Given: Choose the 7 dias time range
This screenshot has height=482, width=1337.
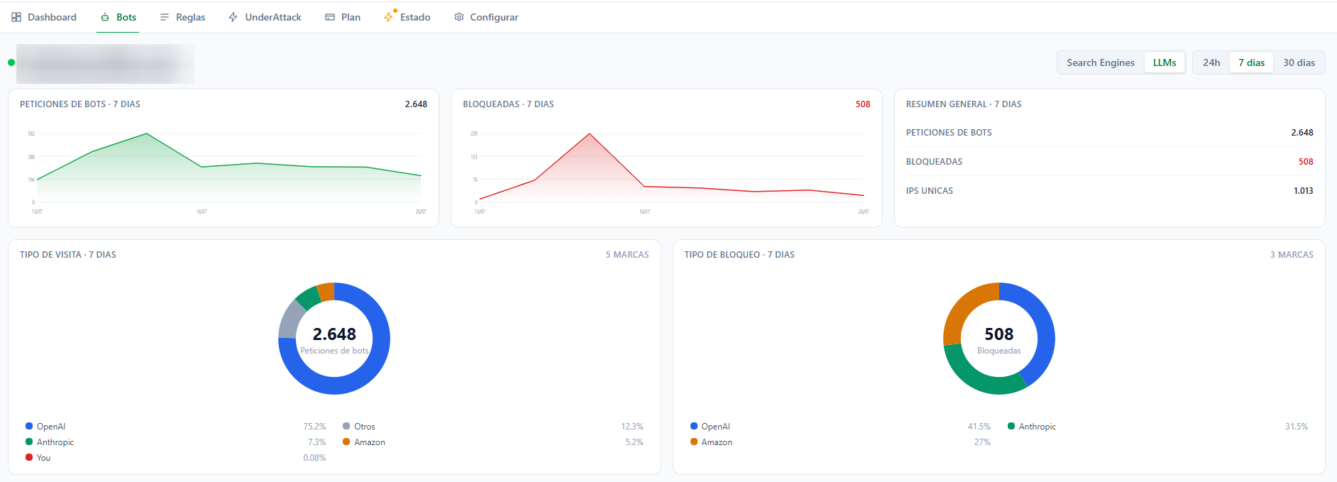Looking at the screenshot, I should [x=1252, y=62].
